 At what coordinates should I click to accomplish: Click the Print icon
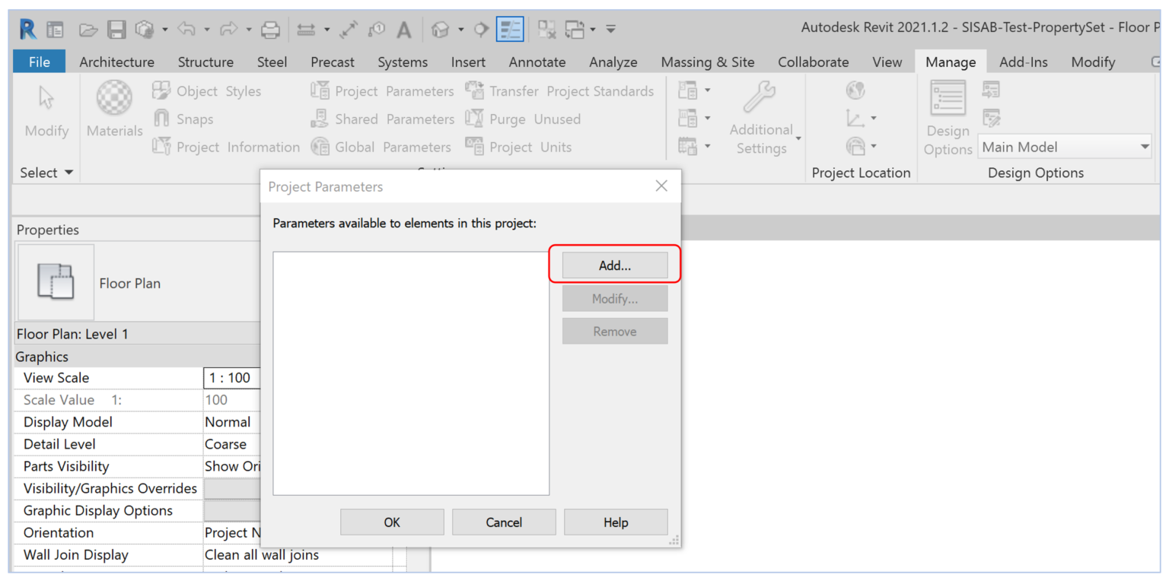[270, 30]
